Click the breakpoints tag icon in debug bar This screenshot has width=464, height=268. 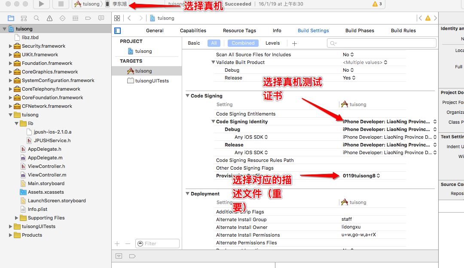click(x=132, y=256)
